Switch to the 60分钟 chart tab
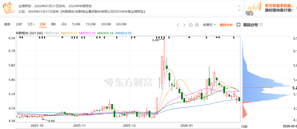The width and height of the screenshot is (297, 129). click(x=121, y=24)
